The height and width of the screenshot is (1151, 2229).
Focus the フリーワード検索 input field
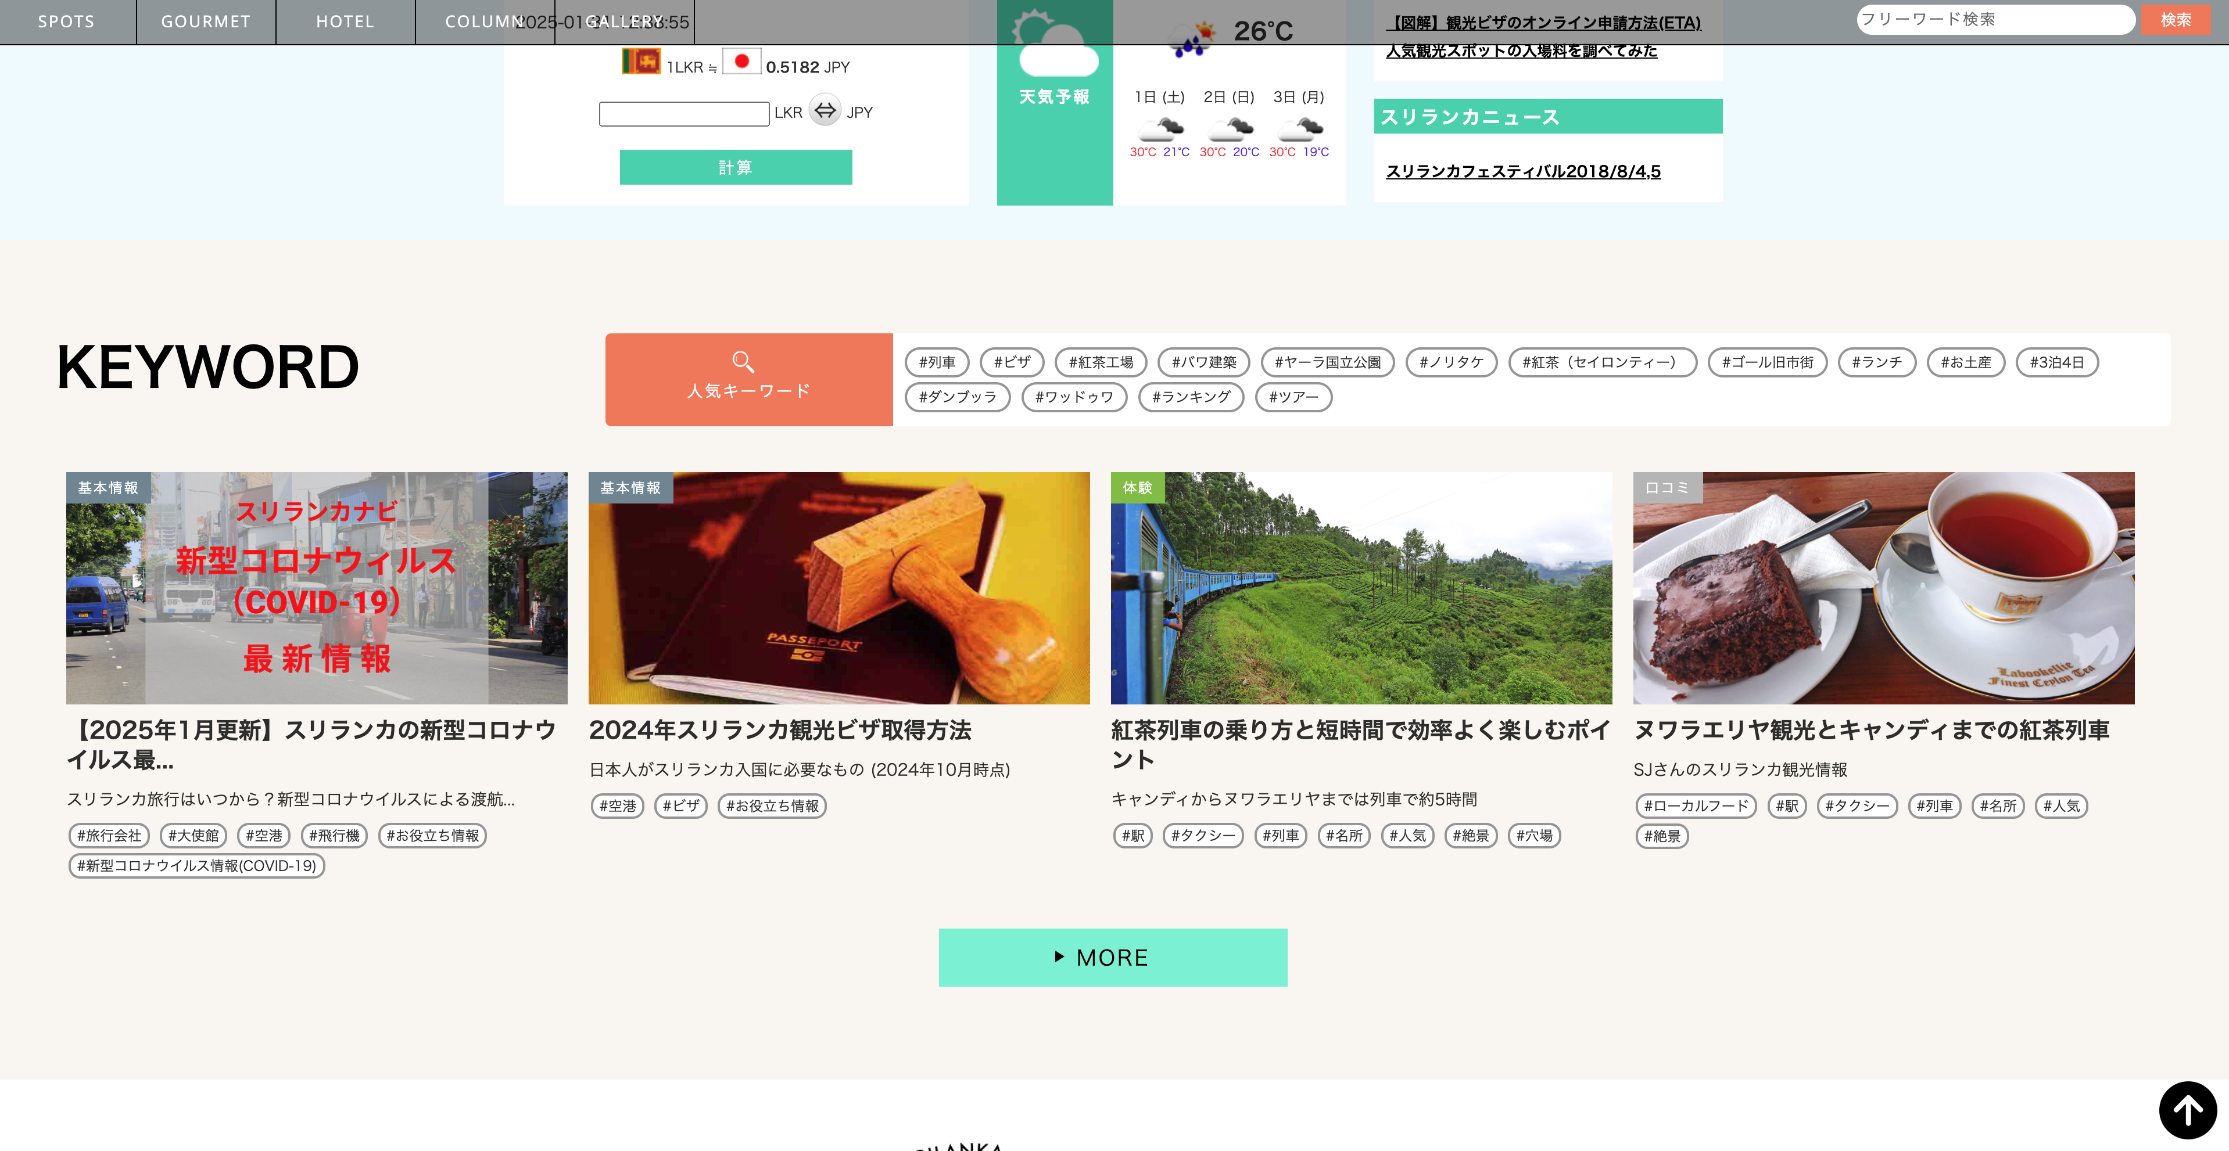click(1995, 20)
